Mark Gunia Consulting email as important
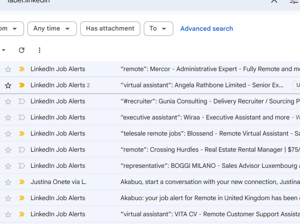 click(x=22, y=101)
